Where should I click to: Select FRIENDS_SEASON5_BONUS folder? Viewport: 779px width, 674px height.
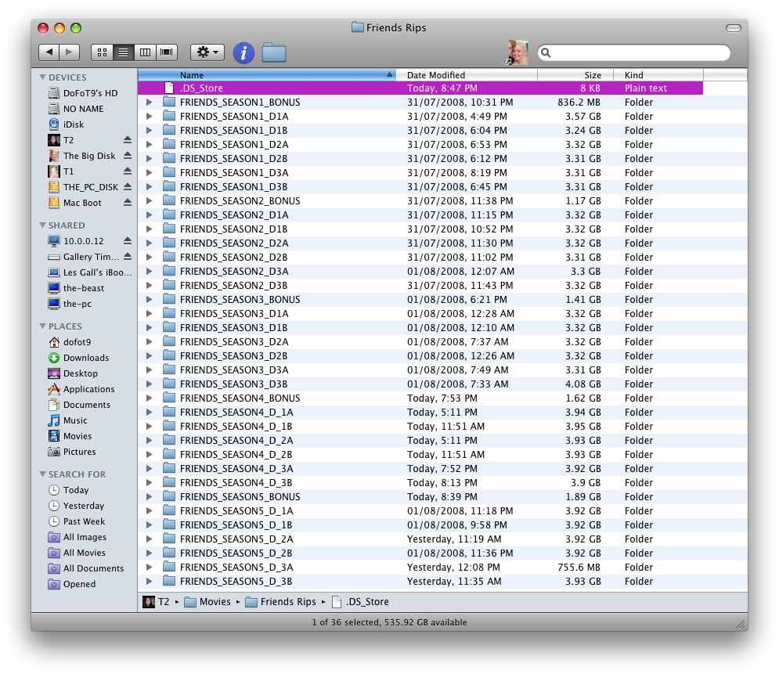442,496
